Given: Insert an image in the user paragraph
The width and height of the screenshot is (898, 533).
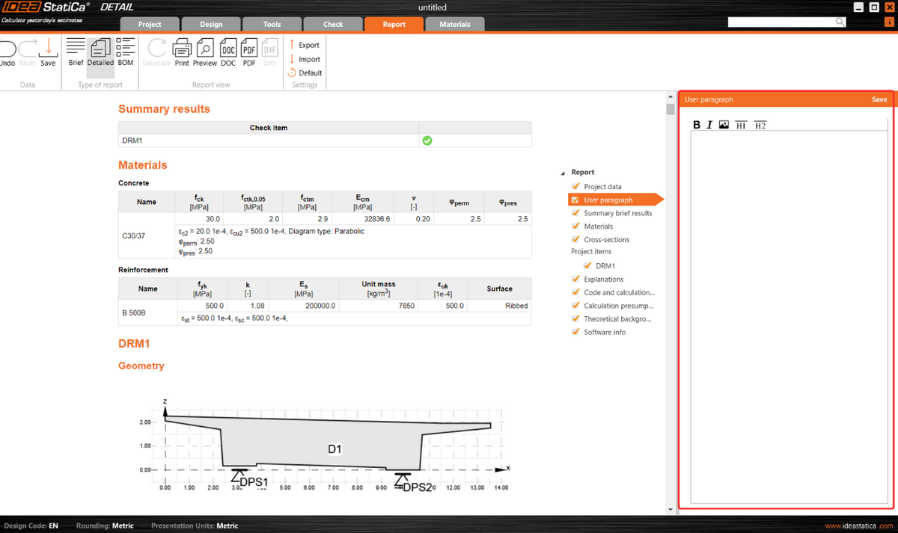Looking at the screenshot, I should tap(723, 125).
